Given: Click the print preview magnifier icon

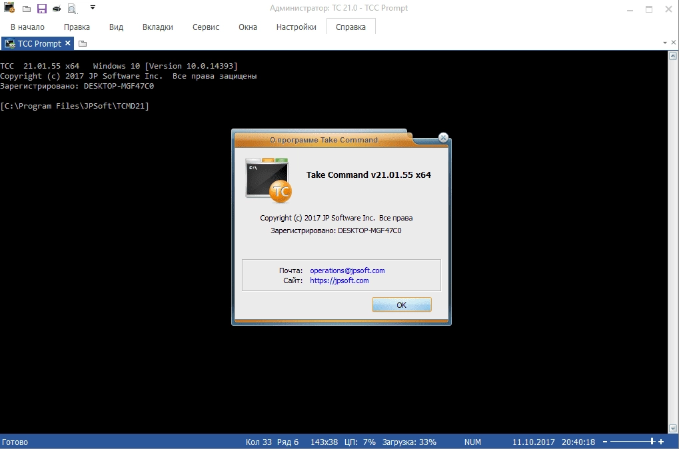Looking at the screenshot, I should click(72, 9).
